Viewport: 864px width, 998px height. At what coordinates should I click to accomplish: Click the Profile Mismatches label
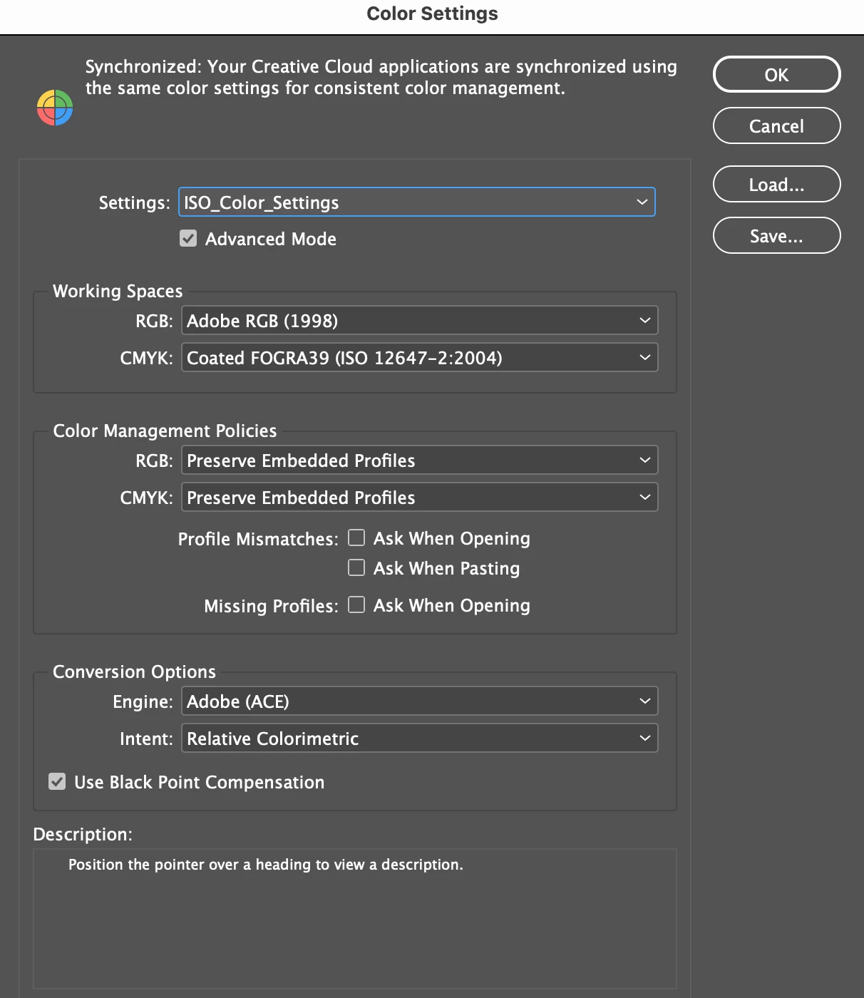pos(258,539)
